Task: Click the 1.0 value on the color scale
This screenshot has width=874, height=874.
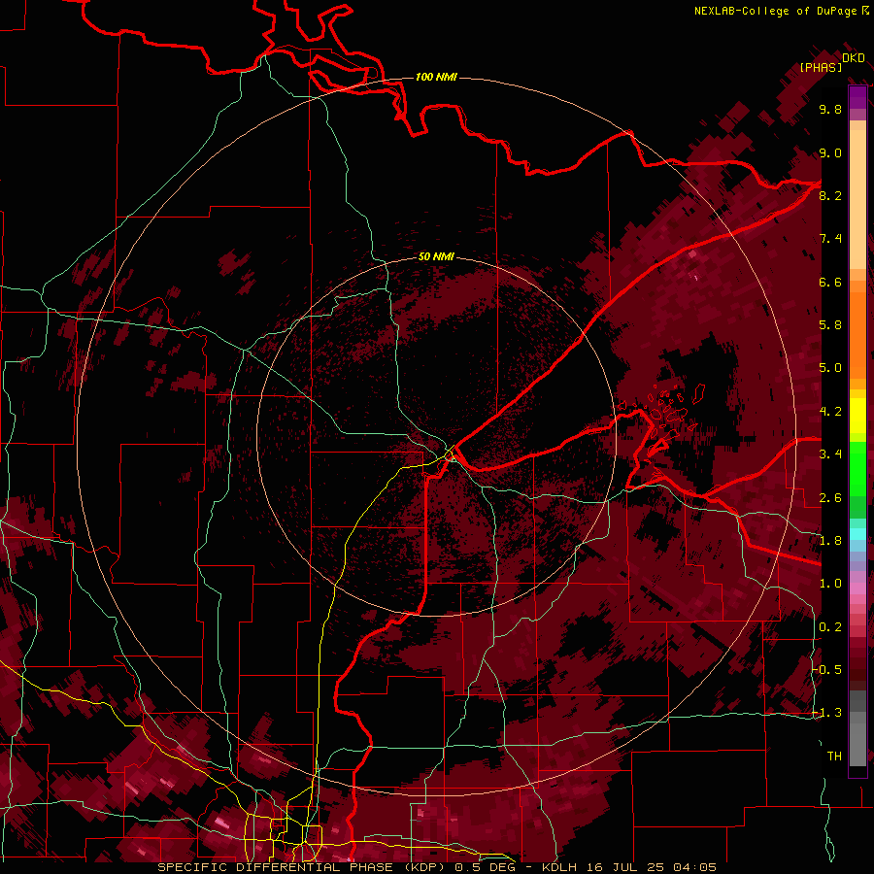Action: [830, 583]
